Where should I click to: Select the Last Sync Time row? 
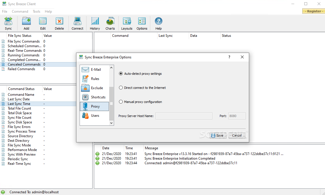tap(38, 104)
